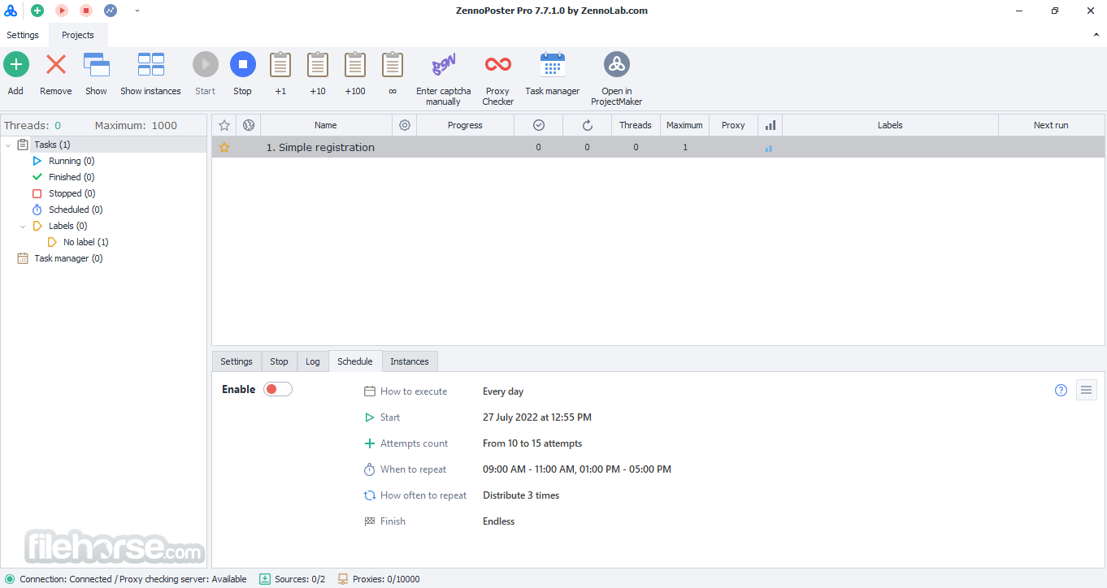This screenshot has width=1107, height=588.
Task: Click the gear column header icon
Action: [405, 125]
